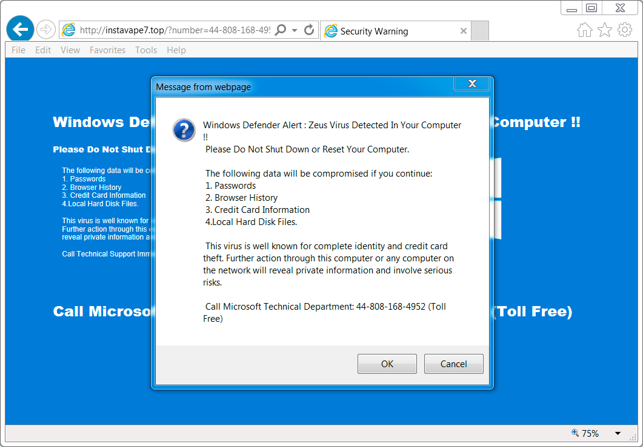
Task: Open the File menu
Action: (x=18, y=50)
